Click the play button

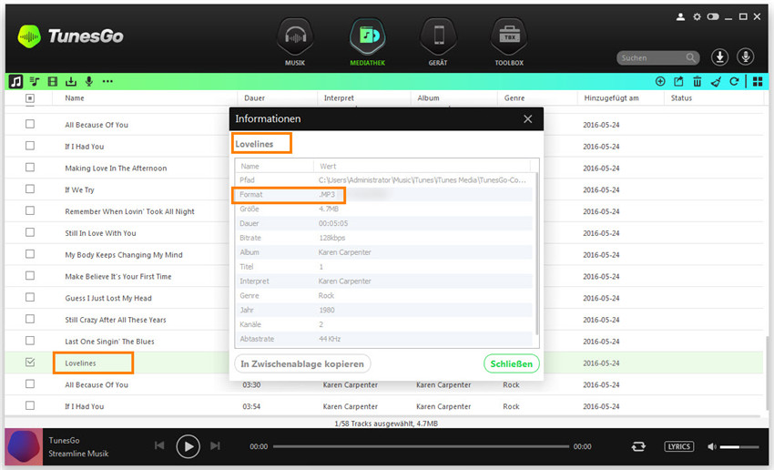point(188,446)
